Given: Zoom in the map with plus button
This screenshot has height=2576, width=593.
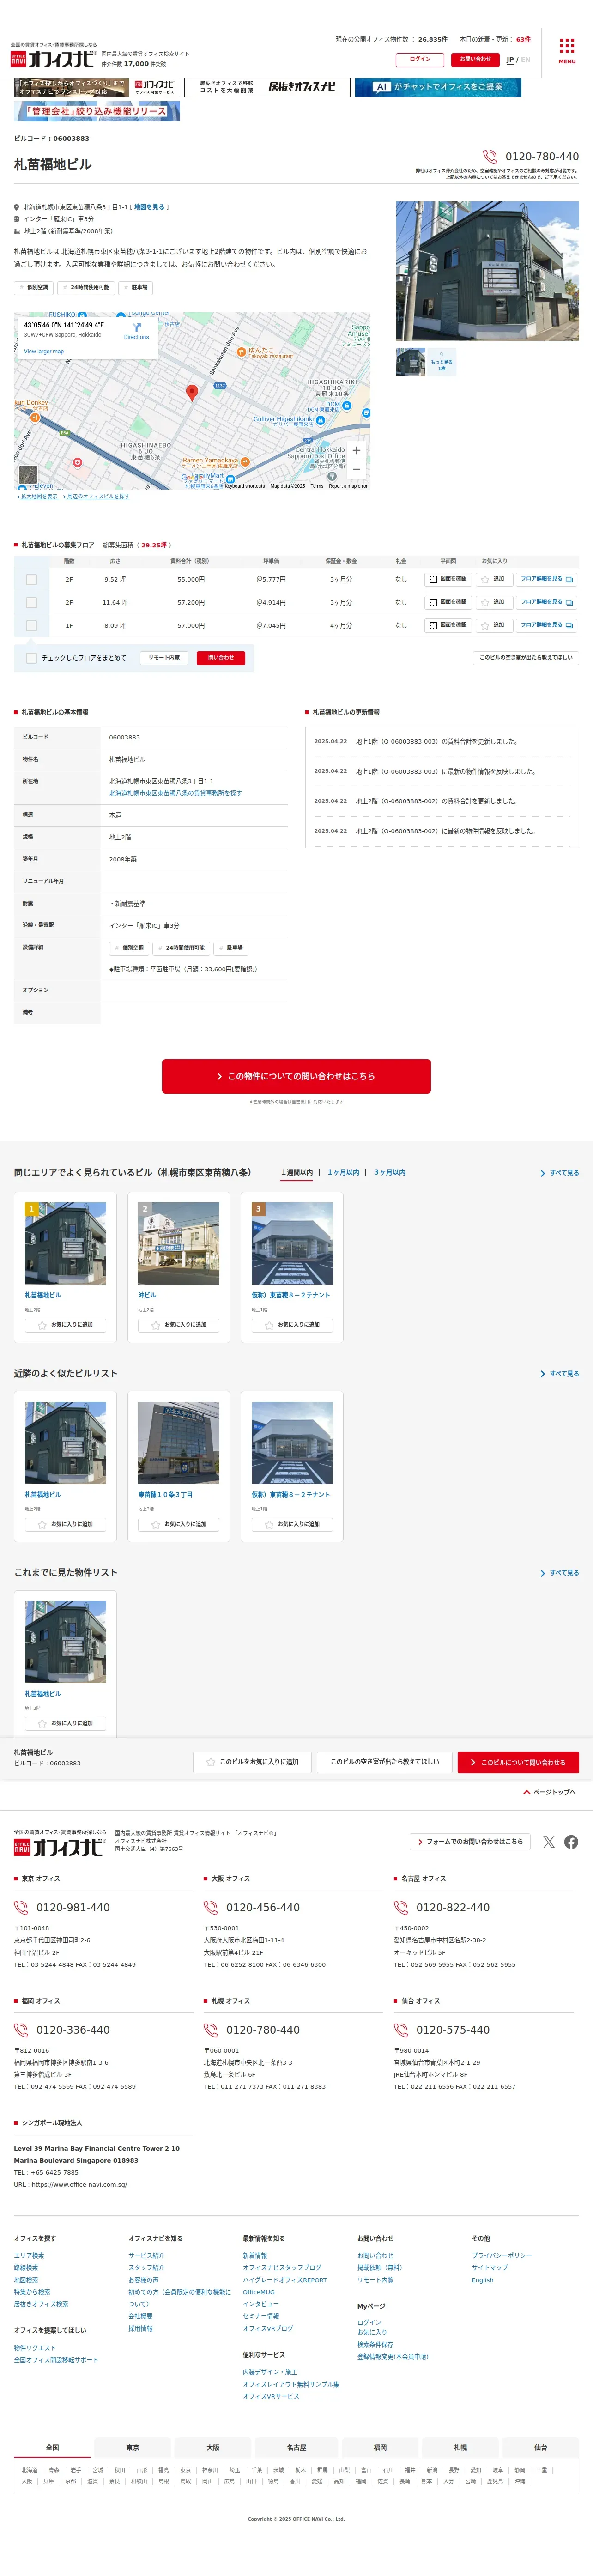Looking at the screenshot, I should coord(356,450).
